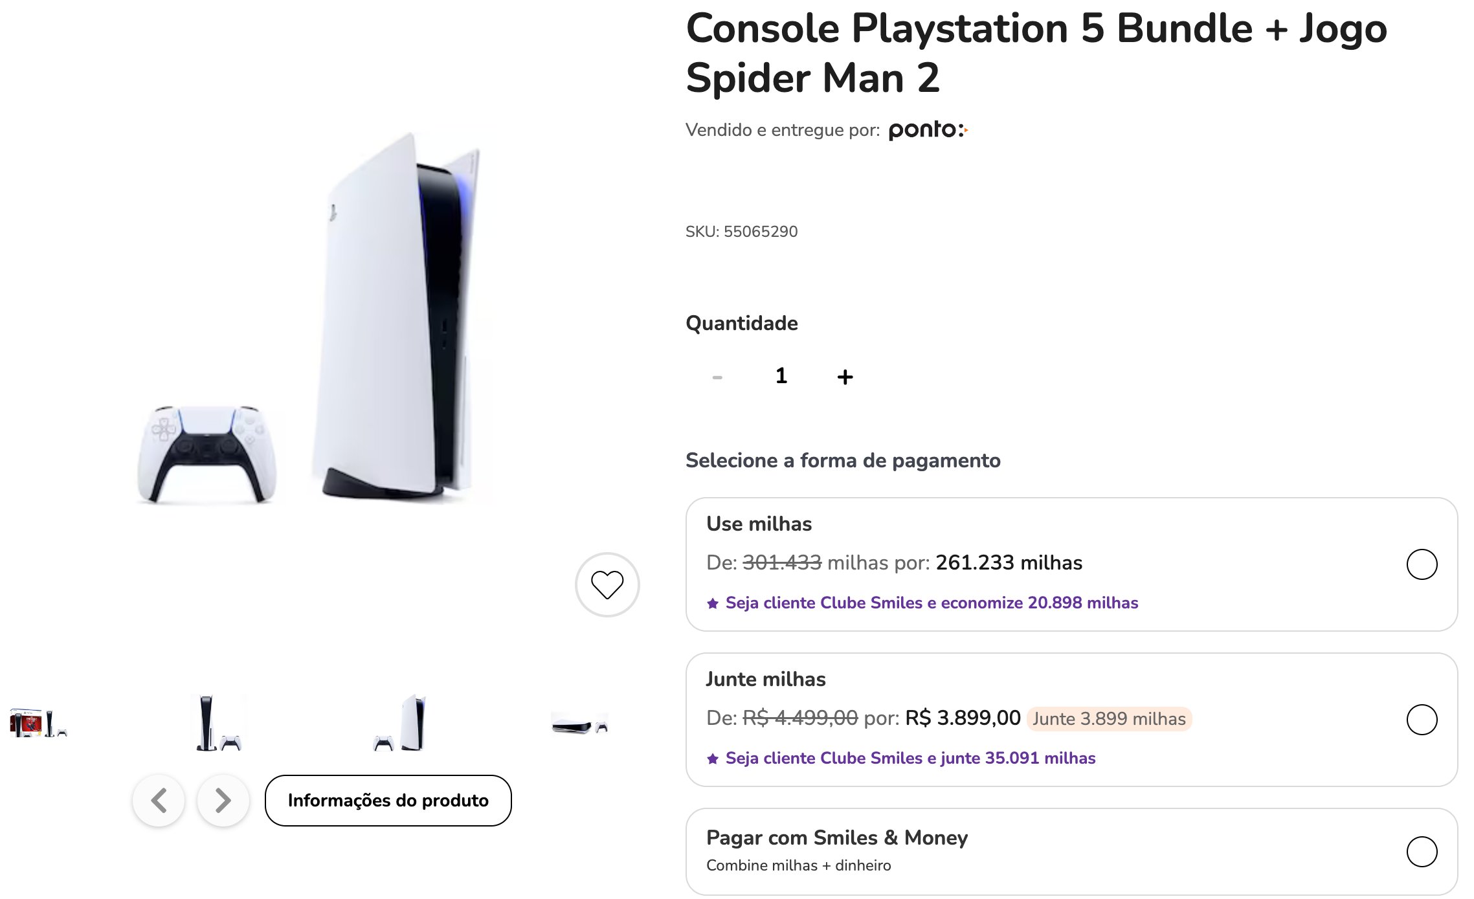Increase quantity with the plus button
Screen dimensions: 1474x899
[x=845, y=377]
